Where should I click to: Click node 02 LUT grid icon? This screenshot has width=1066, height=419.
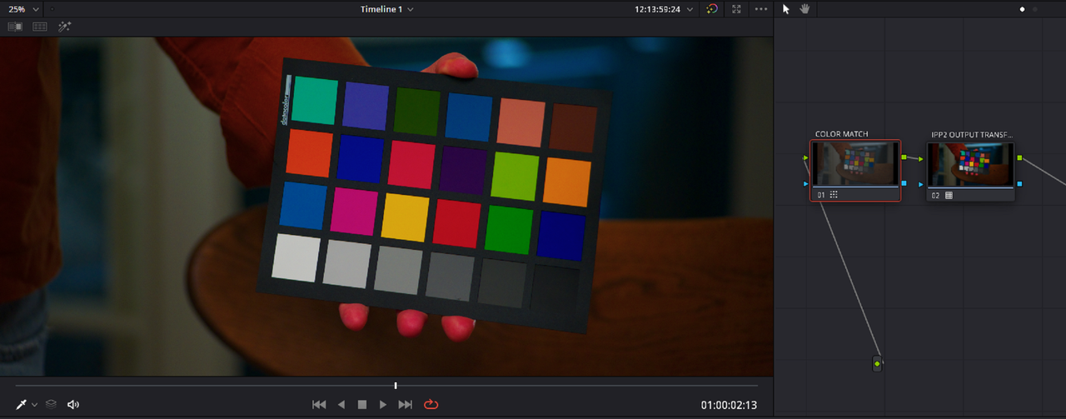[x=949, y=195]
